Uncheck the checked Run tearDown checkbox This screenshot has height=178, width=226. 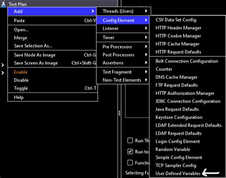130,151
